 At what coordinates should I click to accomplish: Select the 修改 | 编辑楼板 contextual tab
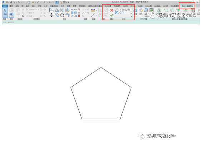(x=187, y=6)
